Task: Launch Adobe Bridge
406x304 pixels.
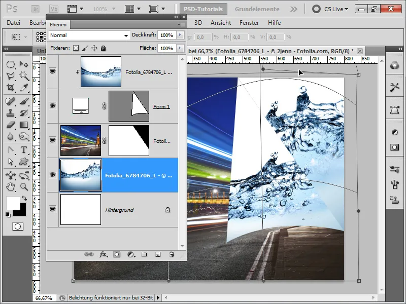Action: pyautogui.click(x=36, y=9)
